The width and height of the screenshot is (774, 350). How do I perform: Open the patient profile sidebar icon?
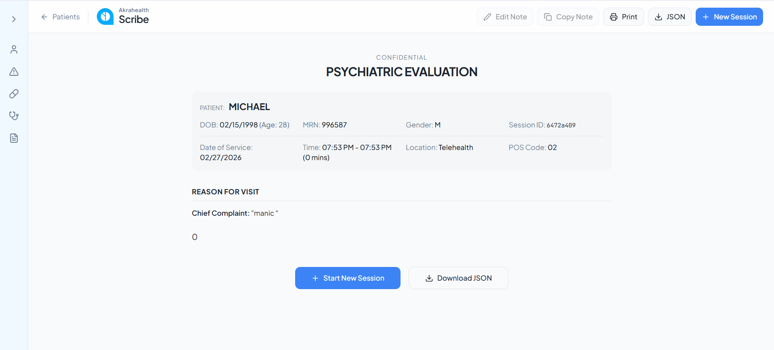[14, 50]
